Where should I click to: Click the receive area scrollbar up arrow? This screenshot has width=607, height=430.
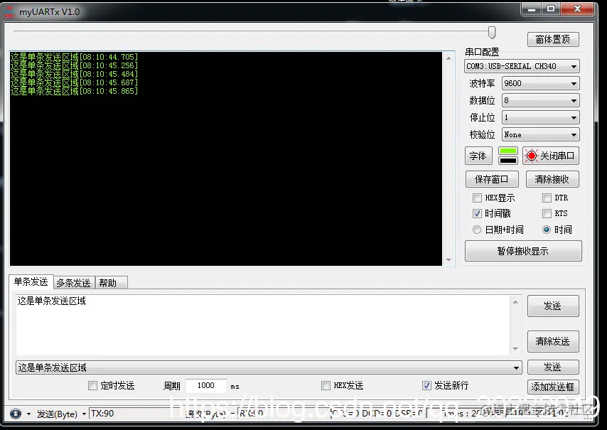(448, 58)
